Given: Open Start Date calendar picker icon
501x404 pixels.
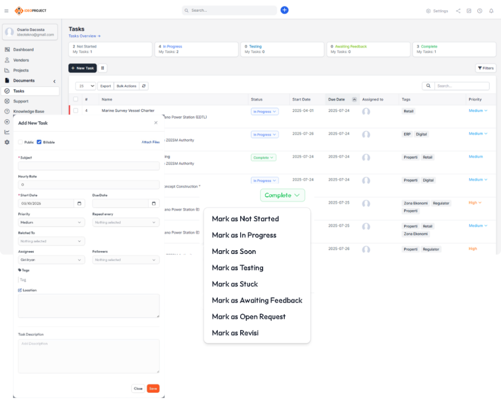Looking at the screenshot, I should click(x=79, y=204).
